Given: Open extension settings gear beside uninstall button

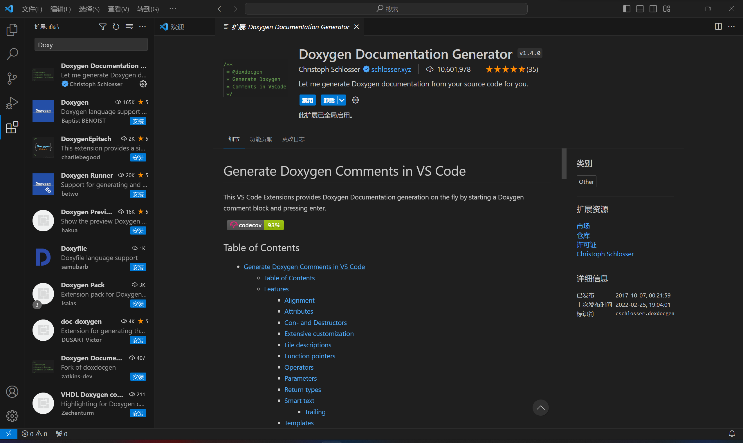Looking at the screenshot, I should [355, 100].
